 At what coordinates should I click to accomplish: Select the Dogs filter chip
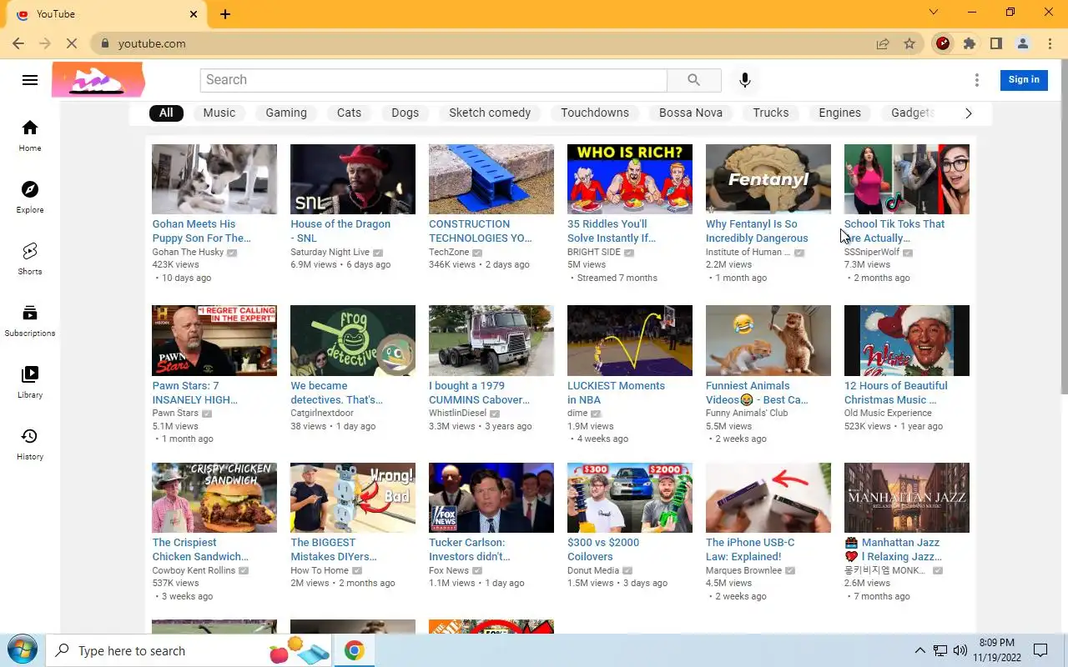tap(405, 113)
